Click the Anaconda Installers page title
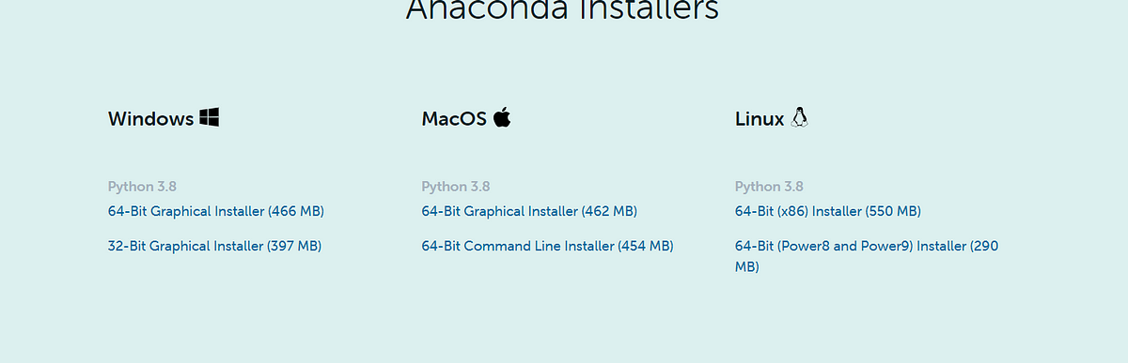1128x363 pixels. coord(562,9)
